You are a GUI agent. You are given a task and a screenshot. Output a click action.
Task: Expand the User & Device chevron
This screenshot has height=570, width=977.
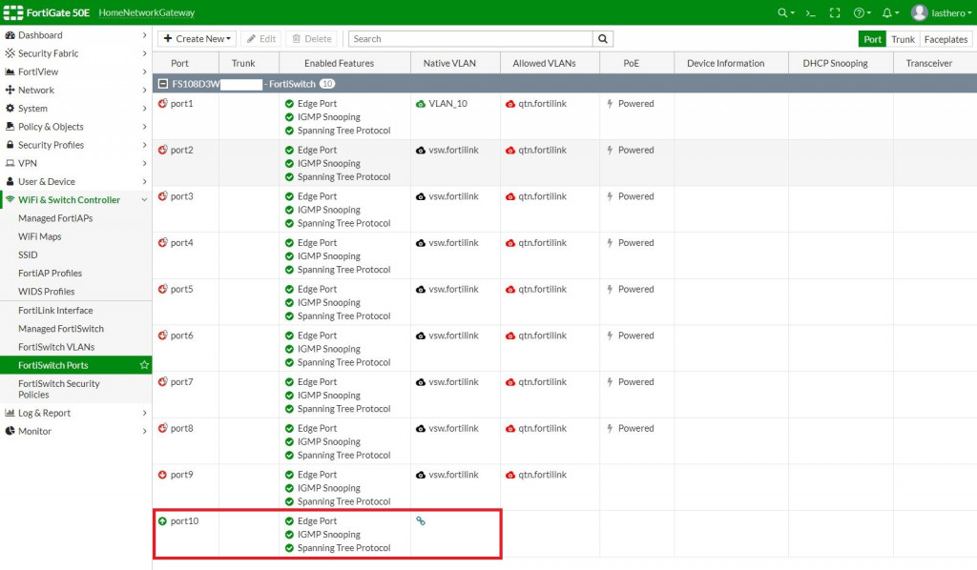pos(145,182)
